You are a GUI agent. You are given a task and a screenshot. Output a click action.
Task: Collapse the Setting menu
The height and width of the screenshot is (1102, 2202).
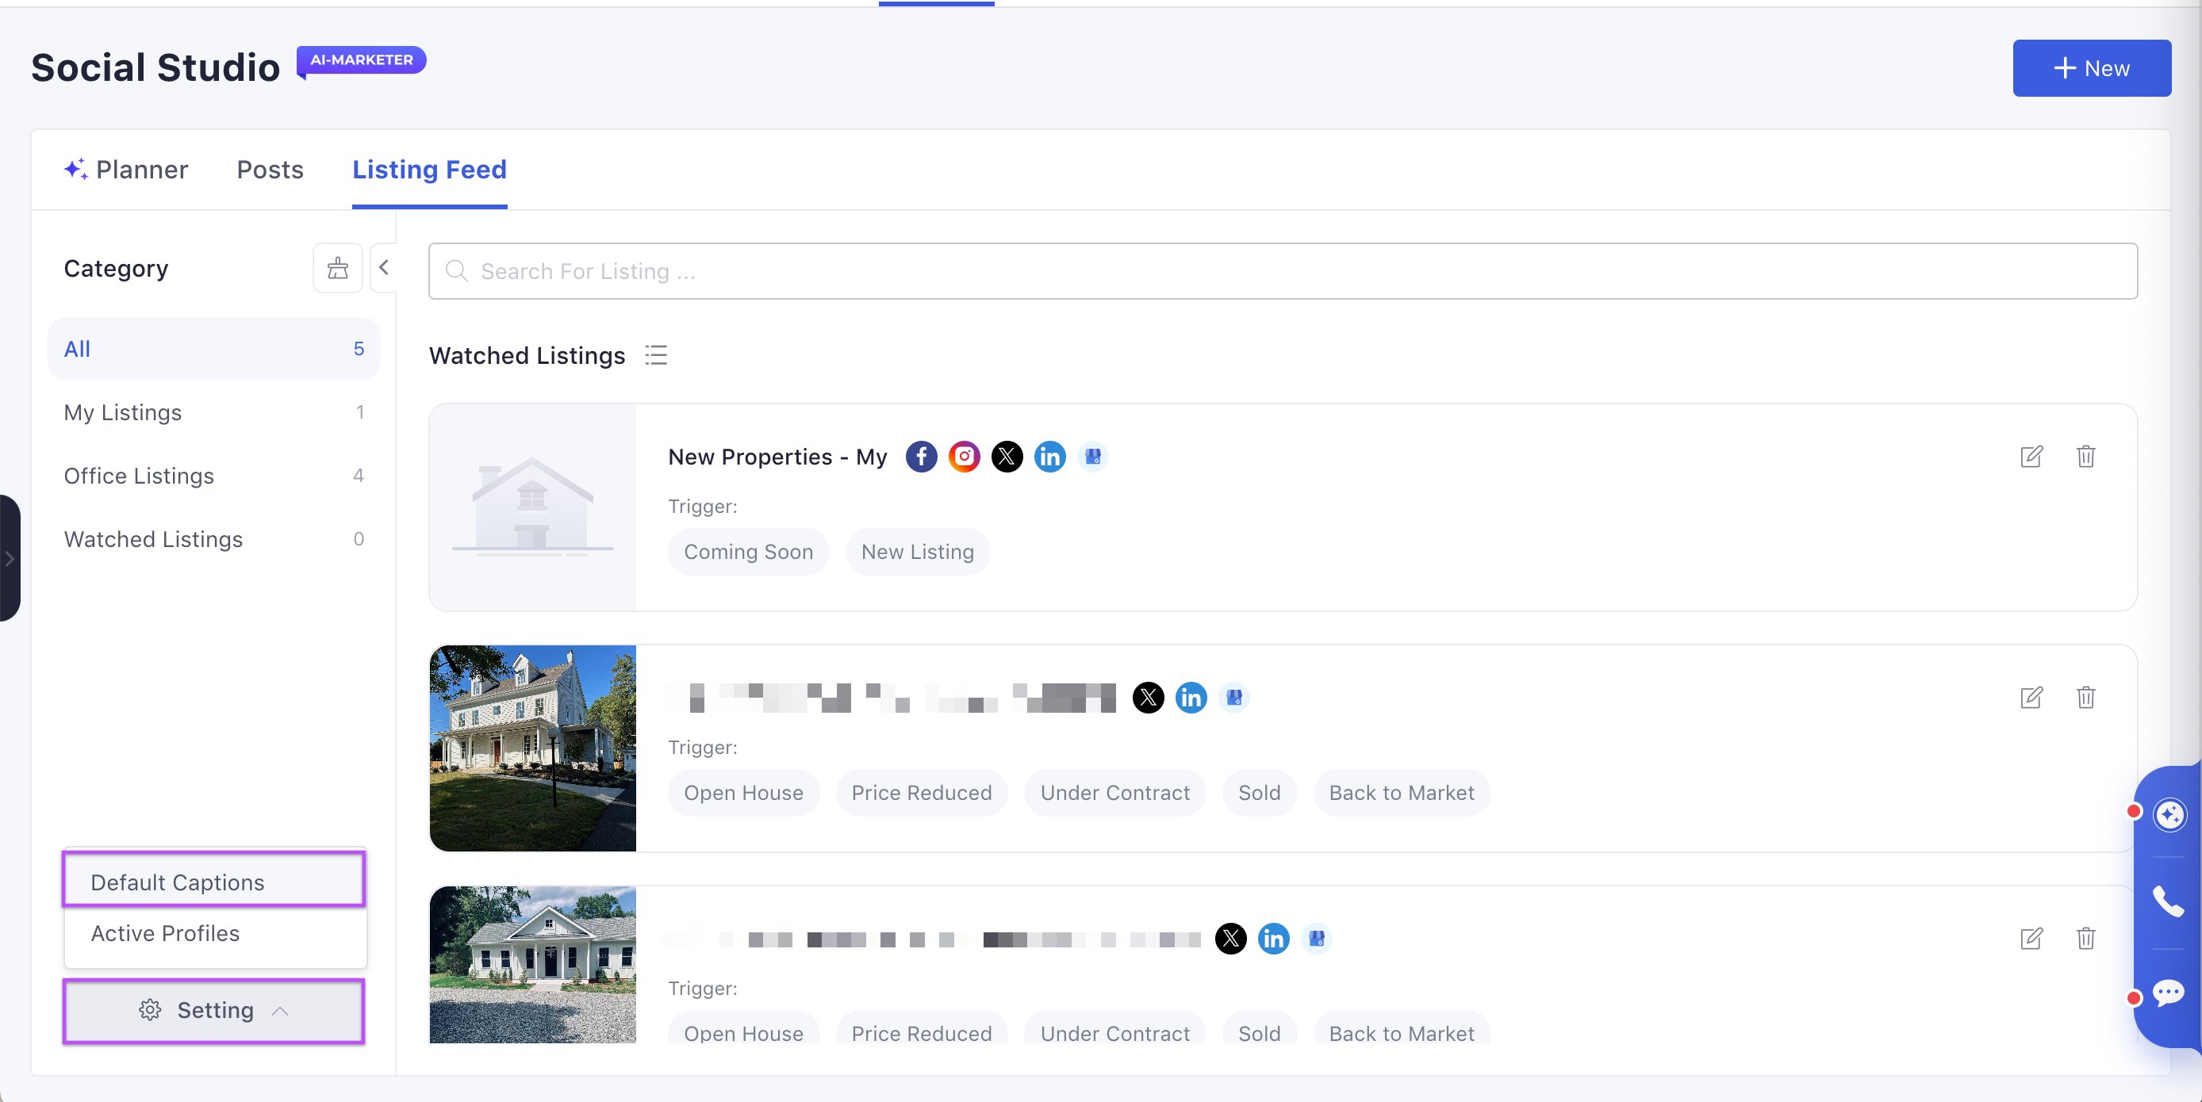point(213,1011)
